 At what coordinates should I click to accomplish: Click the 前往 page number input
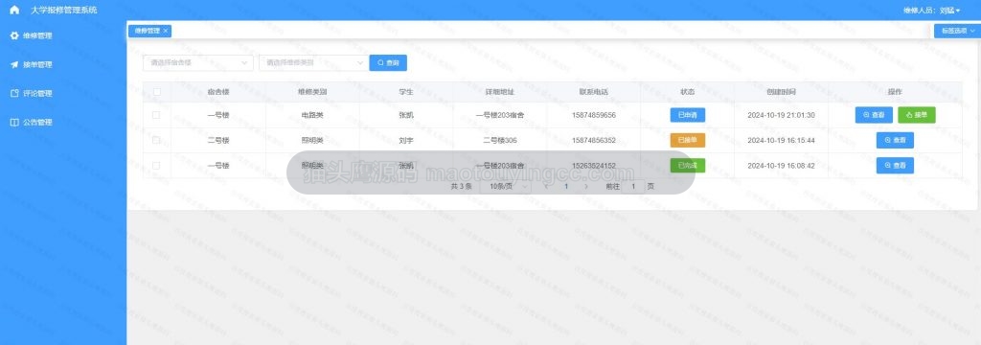634,187
